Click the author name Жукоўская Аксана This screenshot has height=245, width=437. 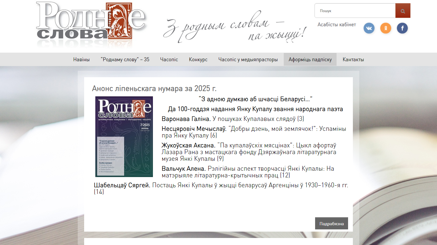pos(188,145)
